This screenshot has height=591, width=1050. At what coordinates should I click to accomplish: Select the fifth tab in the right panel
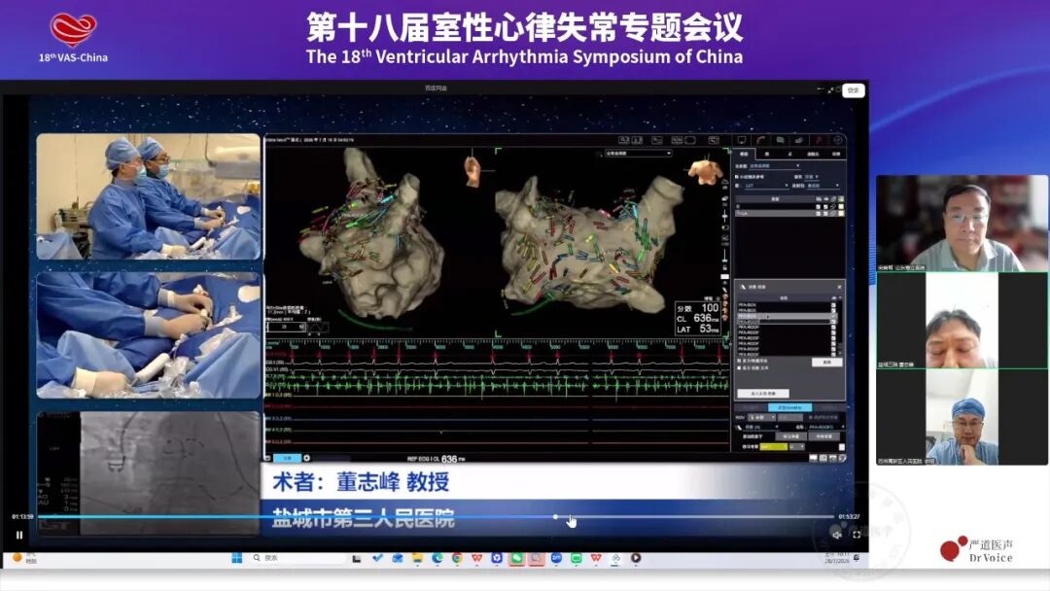point(836,154)
